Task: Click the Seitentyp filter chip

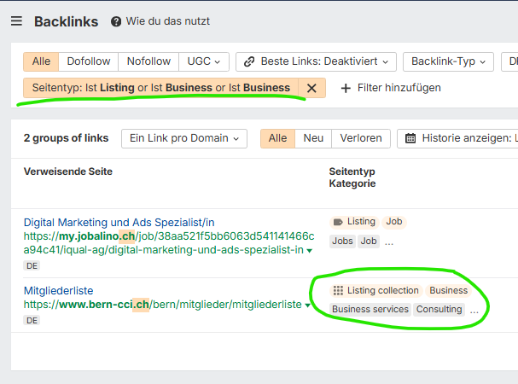Action: pyautogui.click(x=161, y=88)
